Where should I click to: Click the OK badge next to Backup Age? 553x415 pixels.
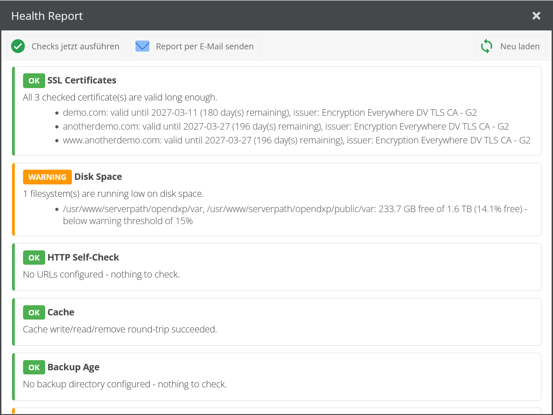pos(34,367)
